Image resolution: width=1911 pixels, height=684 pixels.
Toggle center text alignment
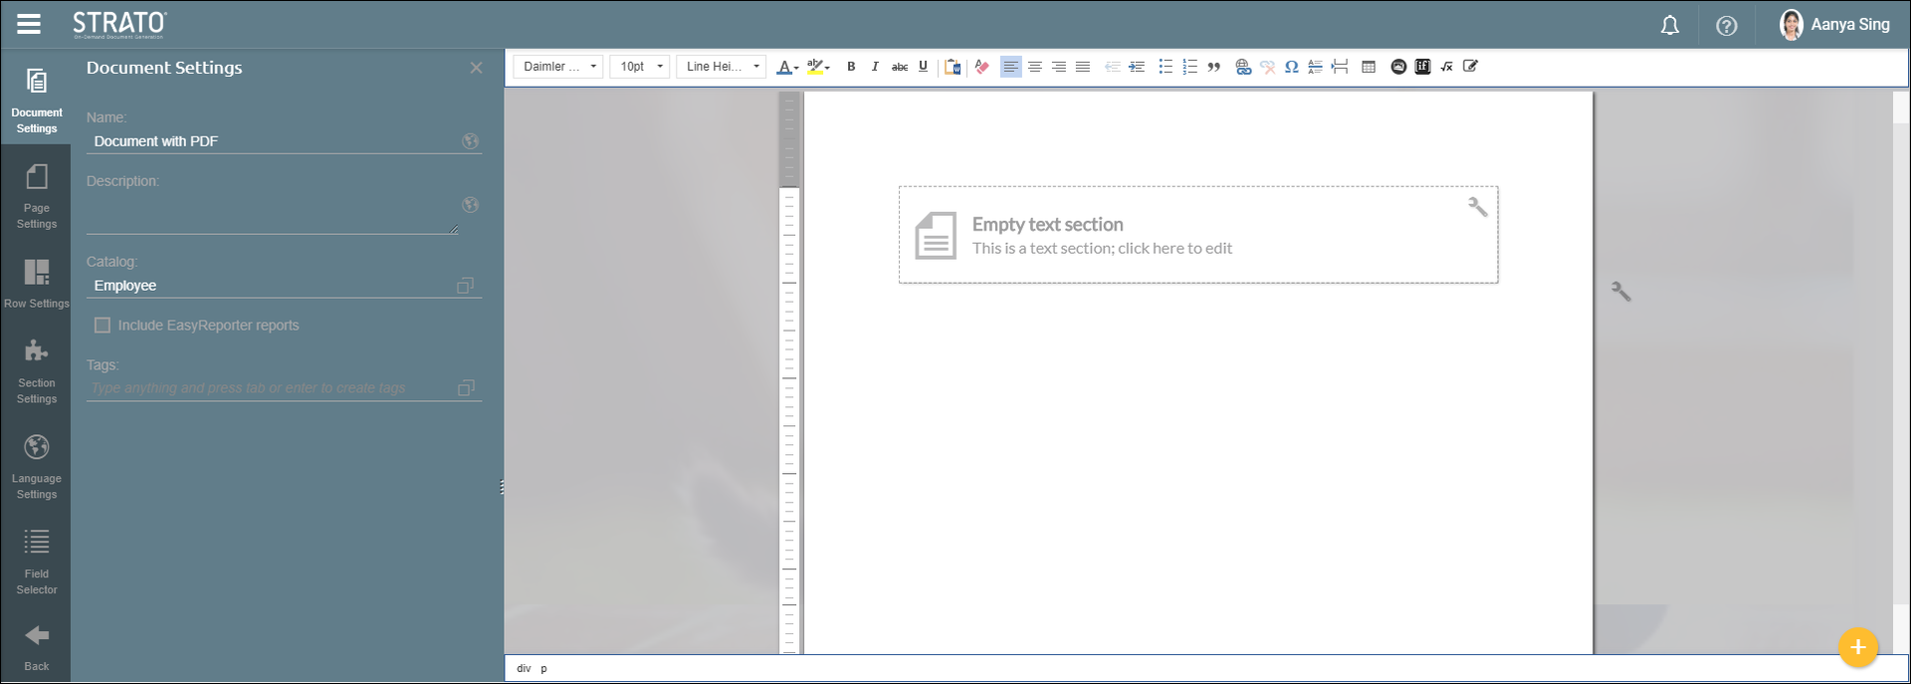pyautogui.click(x=1035, y=67)
